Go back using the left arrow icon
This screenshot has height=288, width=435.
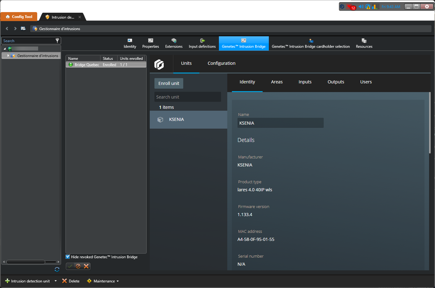[7, 29]
